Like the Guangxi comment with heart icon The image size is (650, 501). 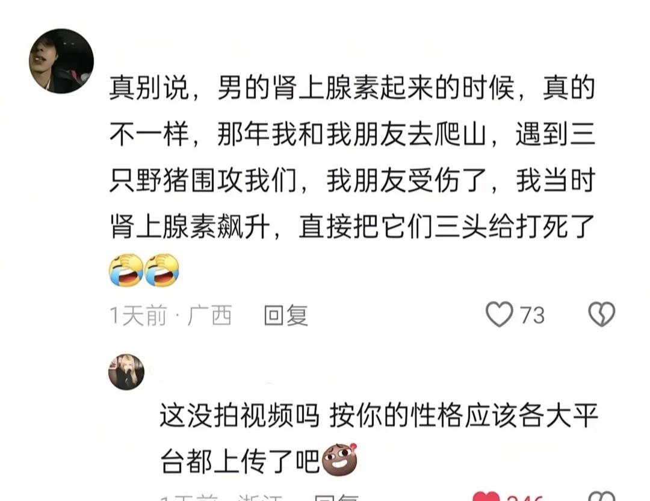point(499,315)
